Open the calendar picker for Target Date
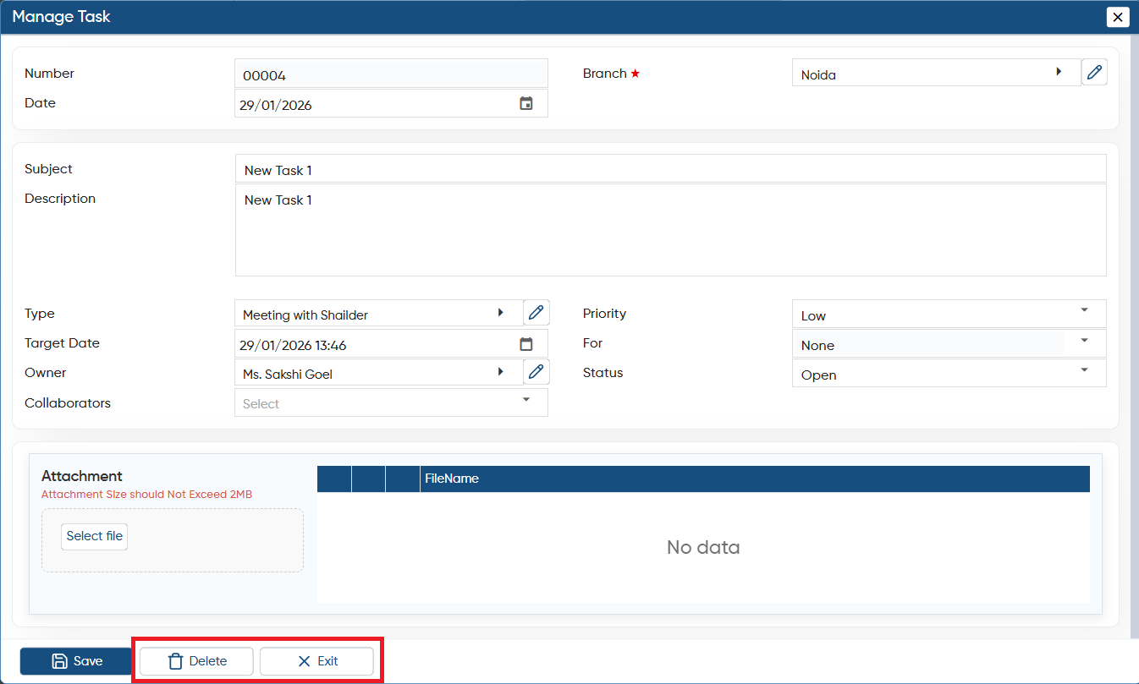 [x=526, y=344]
